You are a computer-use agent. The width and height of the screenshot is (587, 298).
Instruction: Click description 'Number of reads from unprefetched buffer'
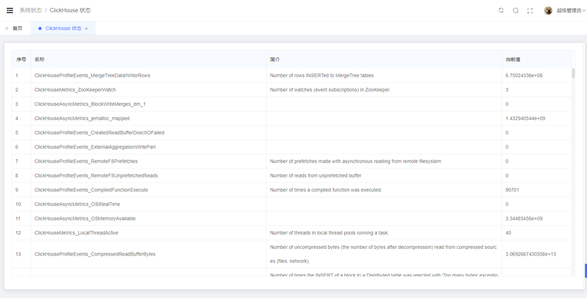point(316,176)
